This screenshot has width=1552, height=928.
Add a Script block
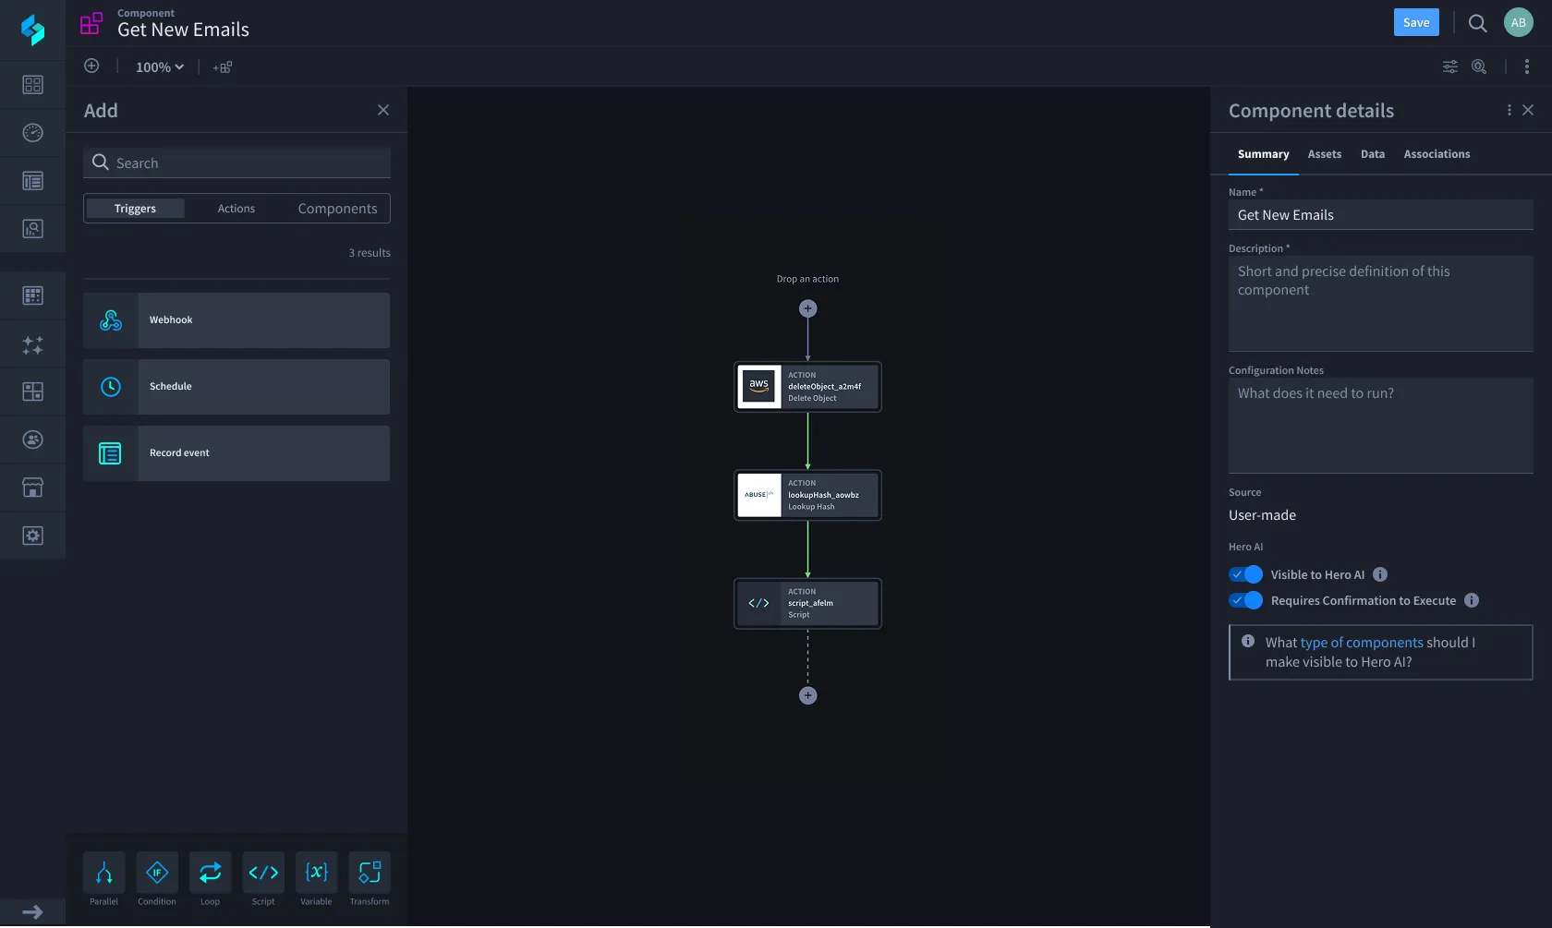263,873
